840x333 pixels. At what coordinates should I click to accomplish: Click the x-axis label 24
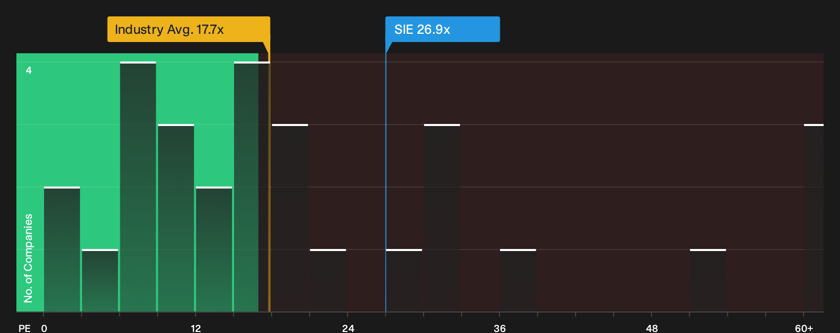348,328
